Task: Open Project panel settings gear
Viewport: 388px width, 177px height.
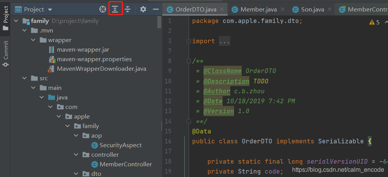Action: (143, 10)
